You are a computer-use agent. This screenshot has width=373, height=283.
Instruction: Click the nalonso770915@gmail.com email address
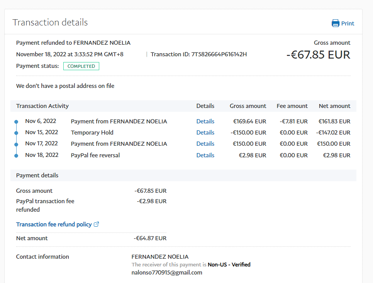pyautogui.click(x=167, y=273)
